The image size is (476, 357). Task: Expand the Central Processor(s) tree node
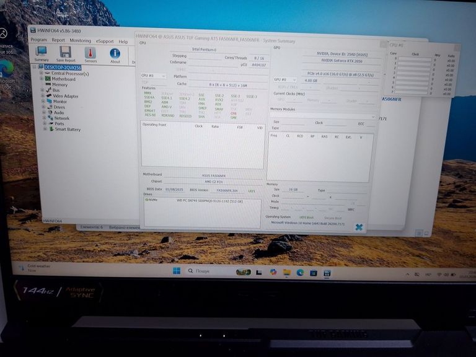(x=42, y=74)
